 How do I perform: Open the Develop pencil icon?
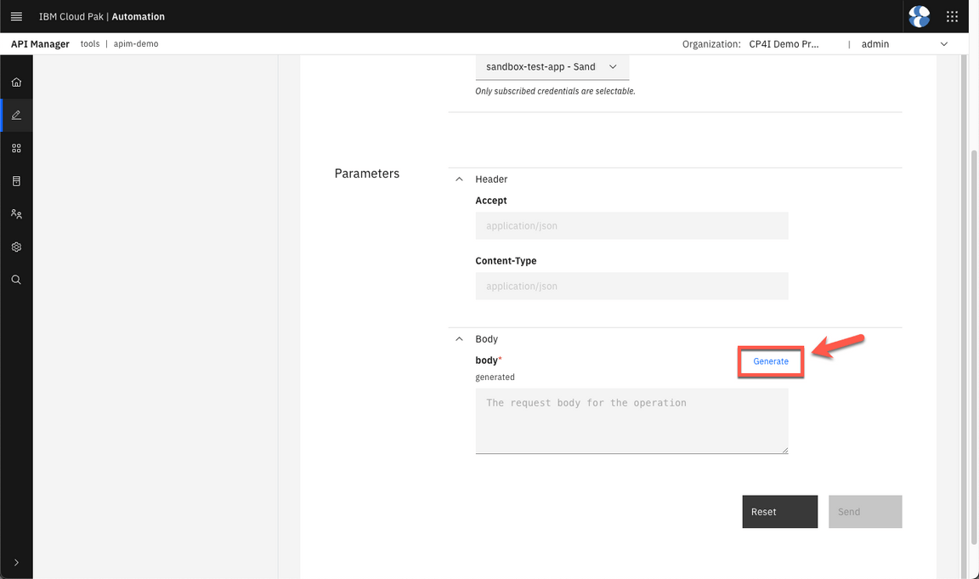pyautogui.click(x=16, y=115)
